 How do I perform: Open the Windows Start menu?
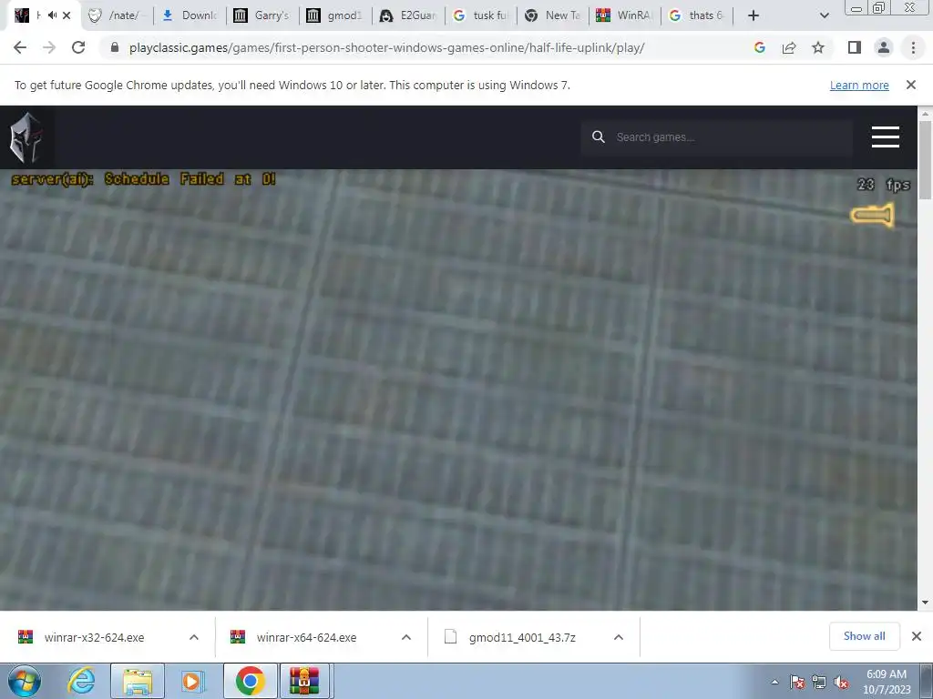[x=24, y=681]
